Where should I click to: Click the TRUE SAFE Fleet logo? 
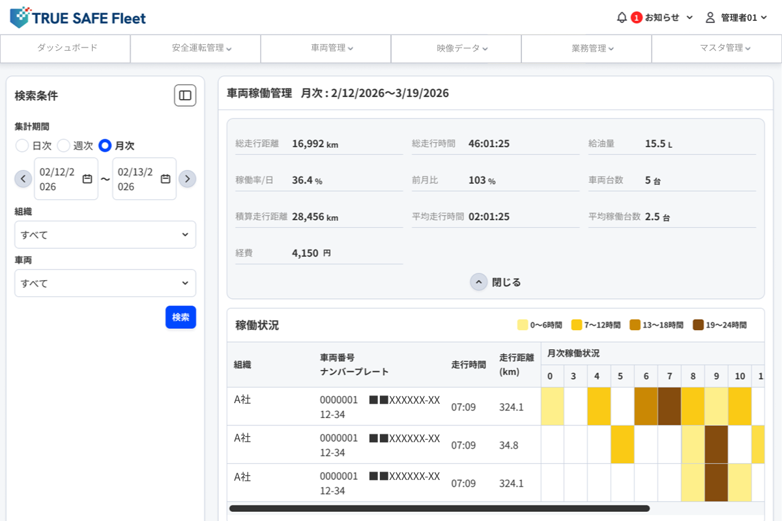pos(78,18)
